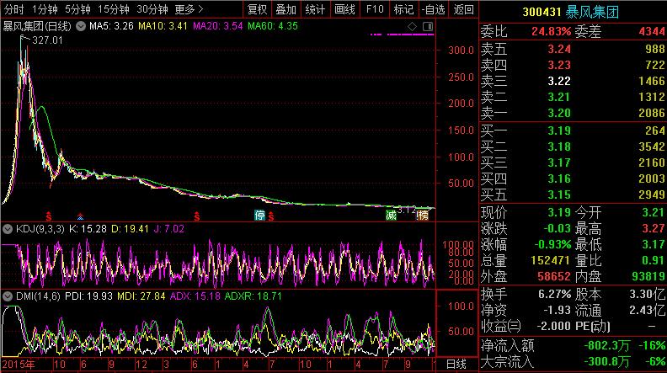Click the 327.01 peak price label
Screen dimensions: 667x373
(47, 40)
